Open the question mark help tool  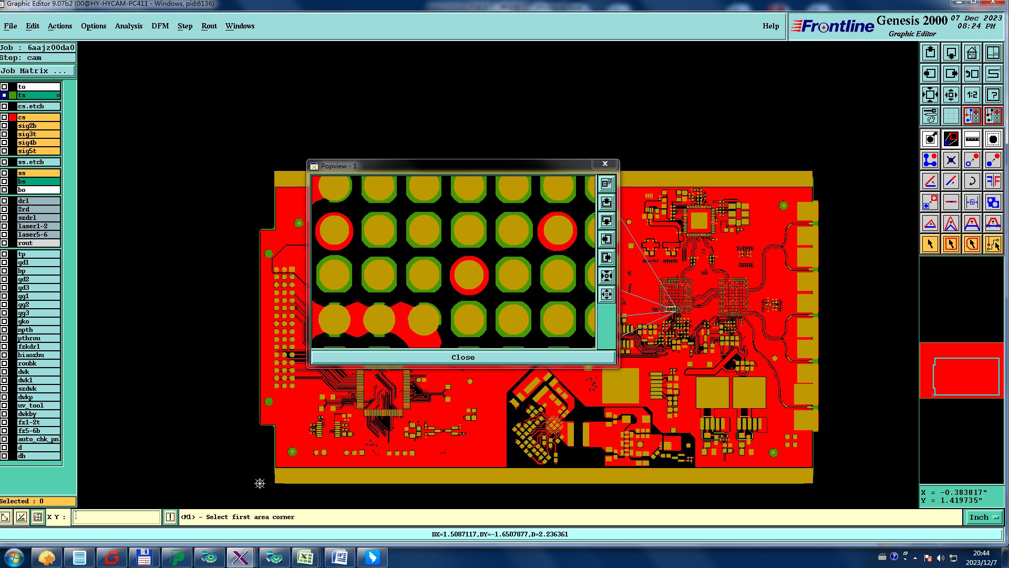point(993,95)
